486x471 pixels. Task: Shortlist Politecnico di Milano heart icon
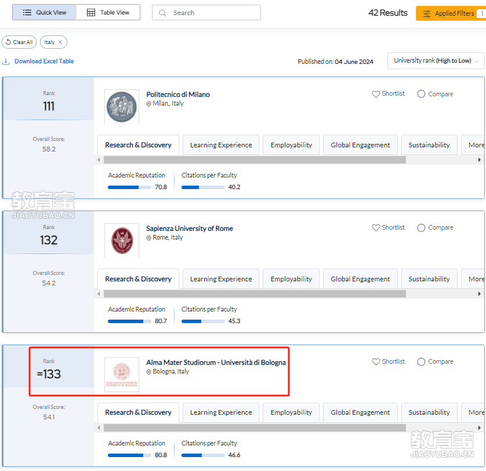point(376,94)
